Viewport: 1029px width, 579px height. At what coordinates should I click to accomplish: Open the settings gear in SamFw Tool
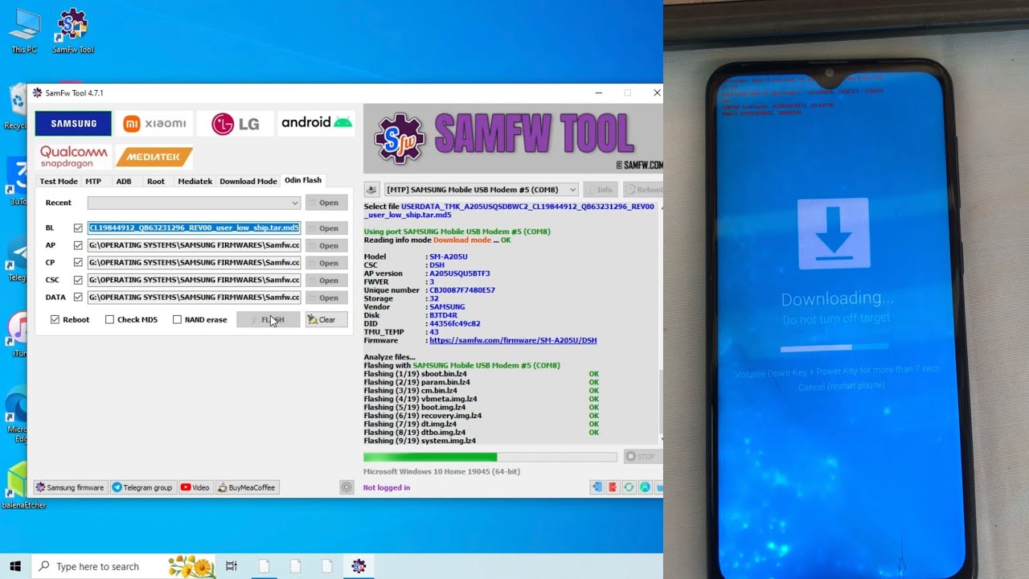tap(346, 487)
